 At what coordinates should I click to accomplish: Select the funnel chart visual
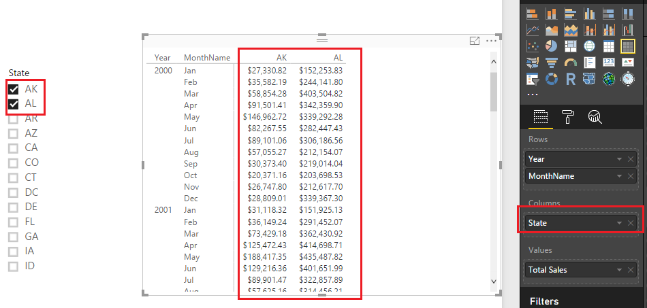click(551, 62)
